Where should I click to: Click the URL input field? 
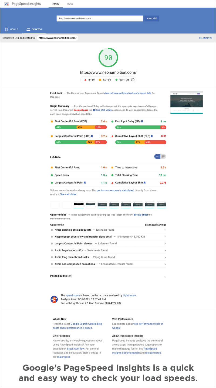(100, 18)
